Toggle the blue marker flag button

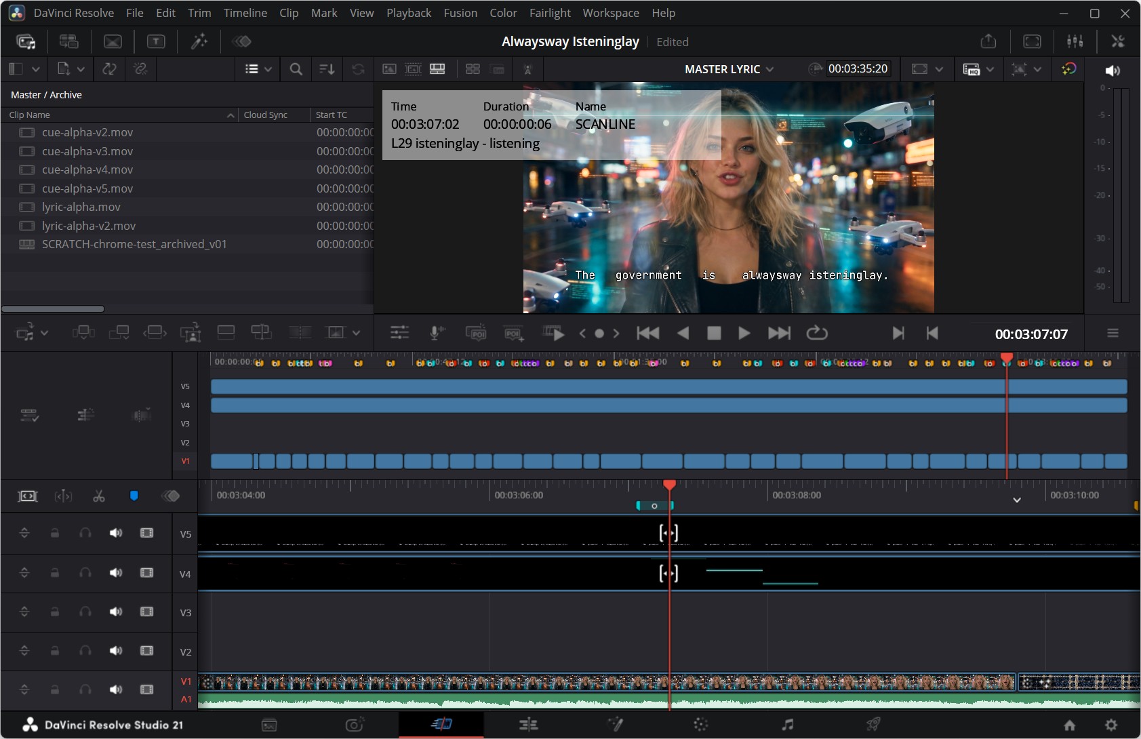pos(134,496)
